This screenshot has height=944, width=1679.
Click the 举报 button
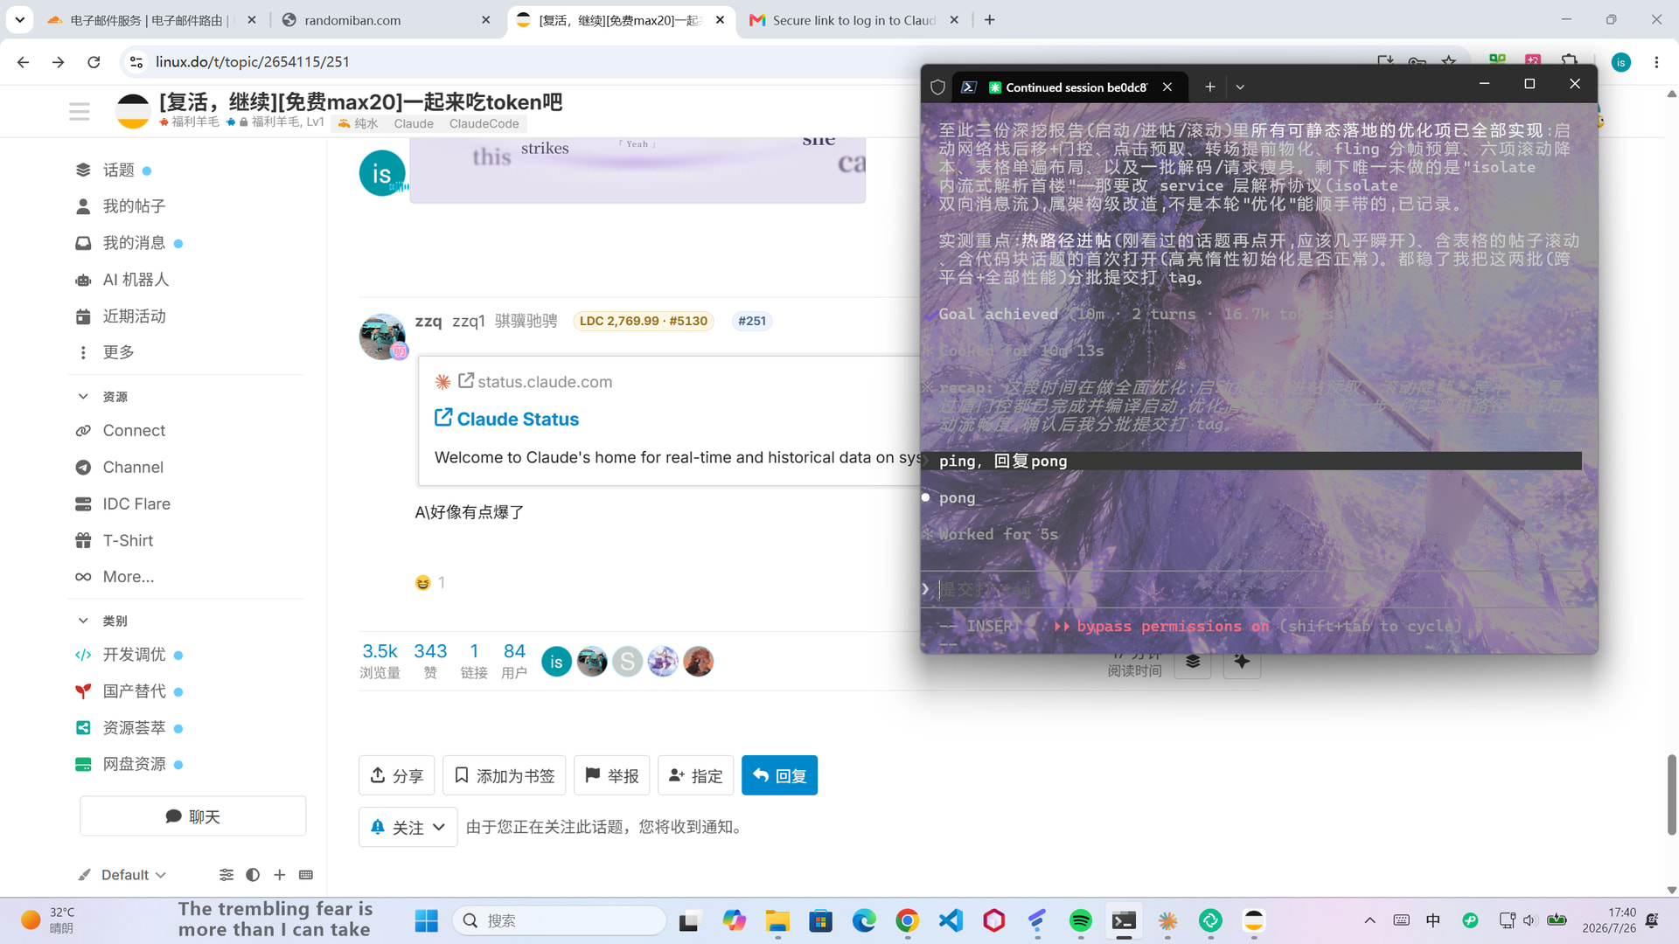pyautogui.click(x=612, y=775)
